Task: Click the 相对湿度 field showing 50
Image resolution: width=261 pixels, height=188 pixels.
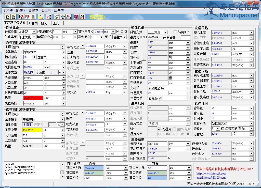Action: pos(28,57)
